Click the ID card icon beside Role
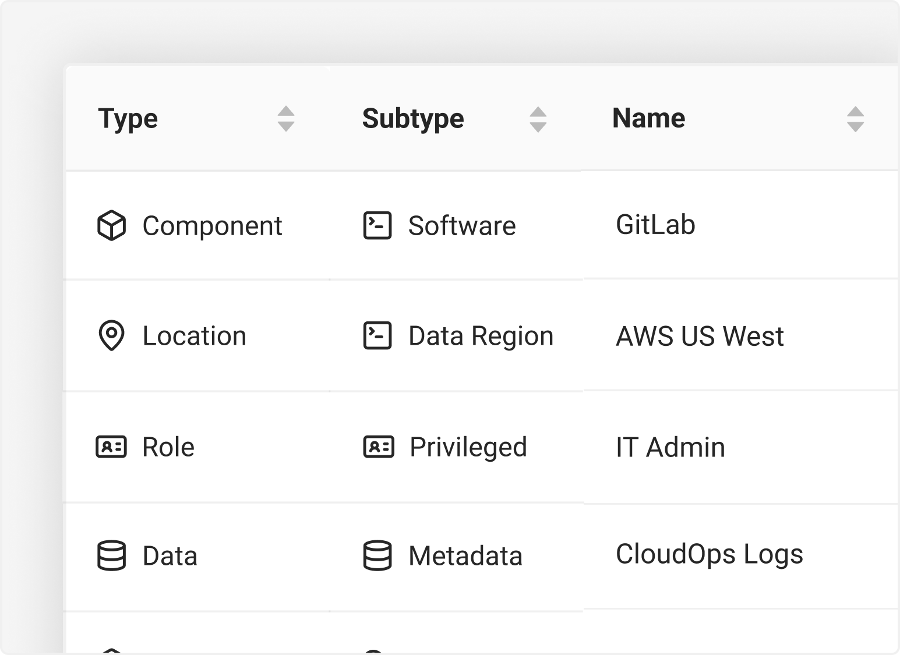This screenshot has height=655, width=900. click(111, 447)
